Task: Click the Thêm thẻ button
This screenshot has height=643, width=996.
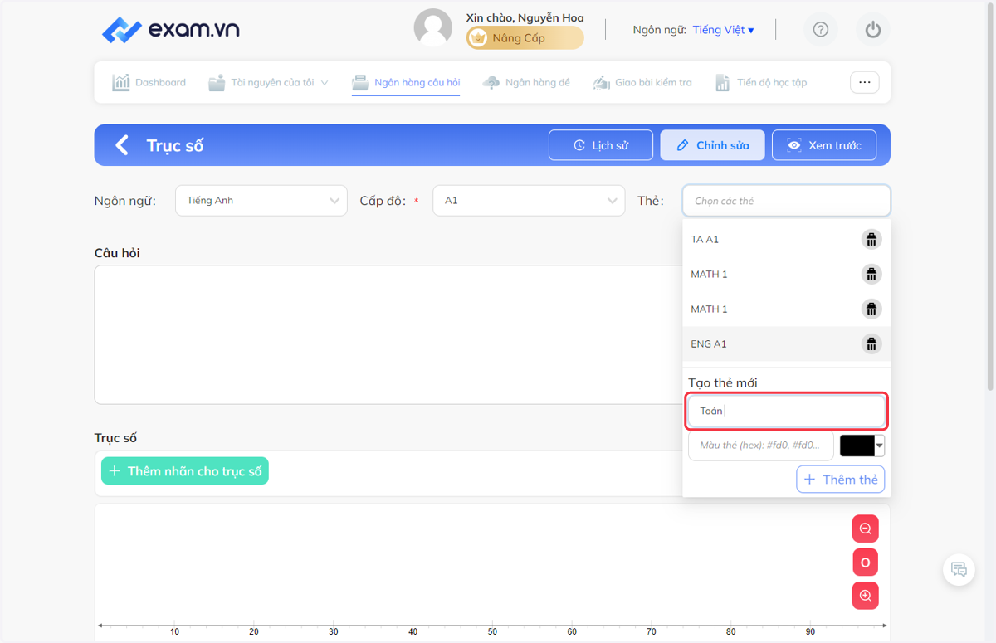Action: point(841,480)
